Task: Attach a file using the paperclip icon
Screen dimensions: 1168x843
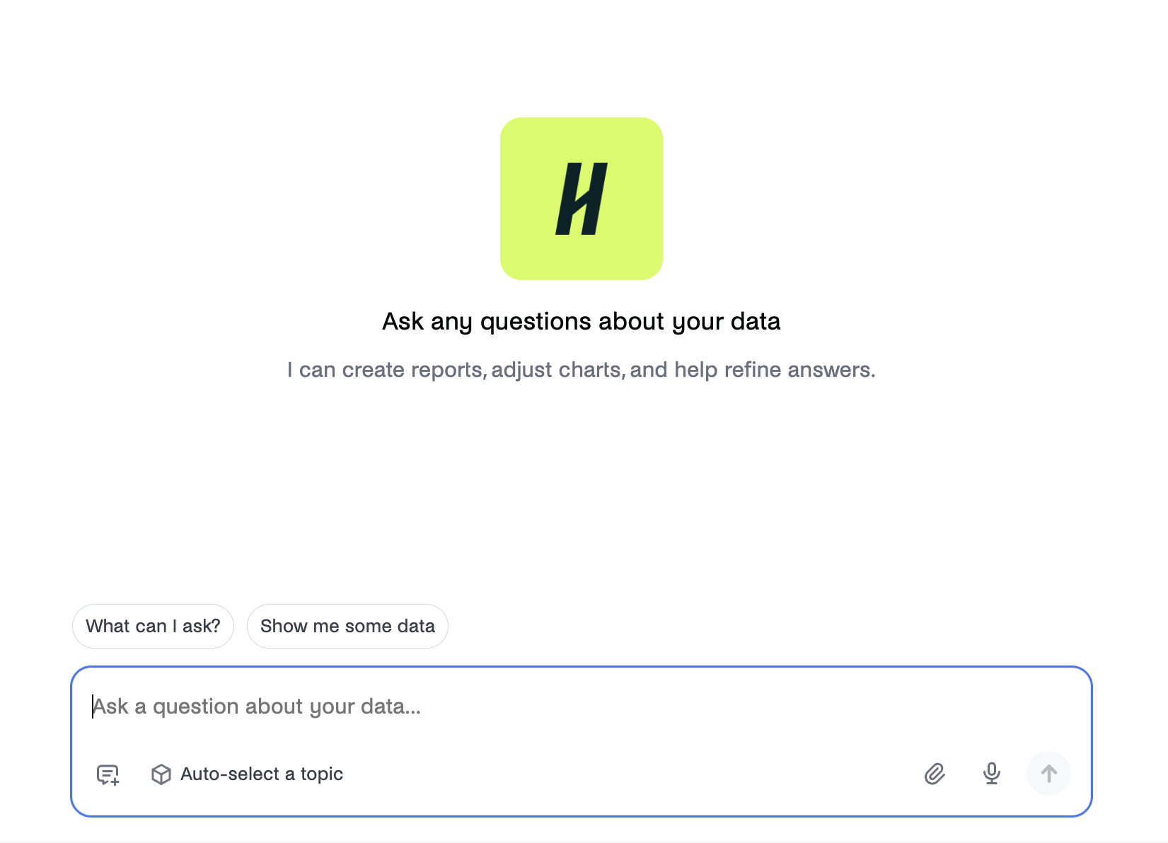Action: pyautogui.click(x=935, y=774)
